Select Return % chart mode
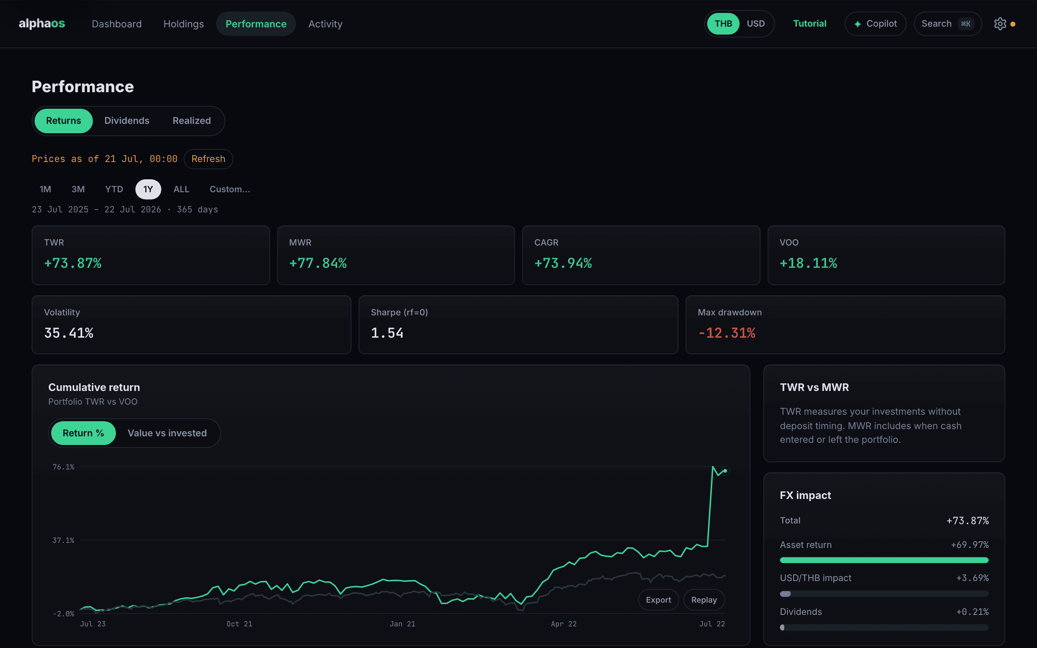The width and height of the screenshot is (1037, 648). (83, 433)
